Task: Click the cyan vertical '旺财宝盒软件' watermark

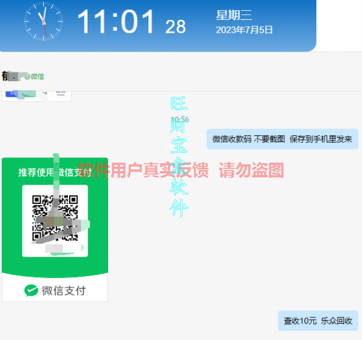Action: coord(179,157)
